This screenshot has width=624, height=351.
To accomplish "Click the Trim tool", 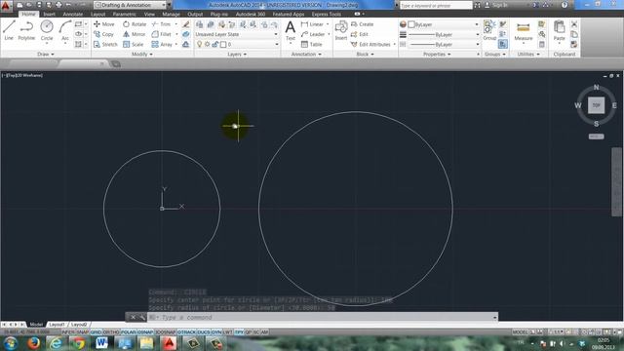I will 161,24.
